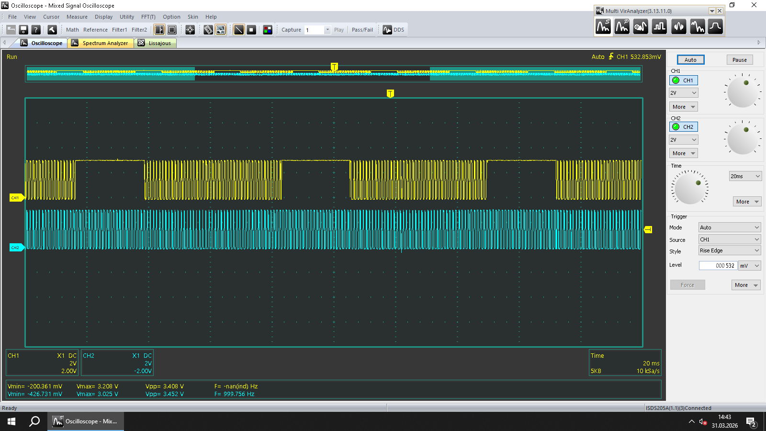The height and width of the screenshot is (431, 766).
Task: Open the Trigger Style Rise Edge dropdown
Action: pos(729,250)
